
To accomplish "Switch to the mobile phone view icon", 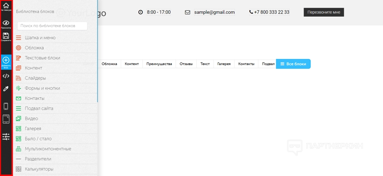I will (6, 106).
